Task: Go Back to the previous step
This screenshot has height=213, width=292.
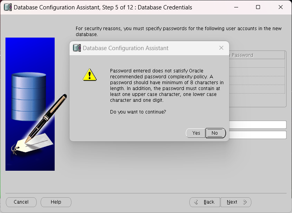Action: pos(205,202)
